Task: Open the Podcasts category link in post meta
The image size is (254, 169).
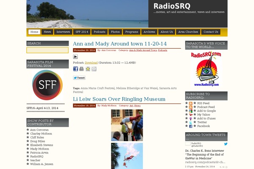Action: (163, 50)
